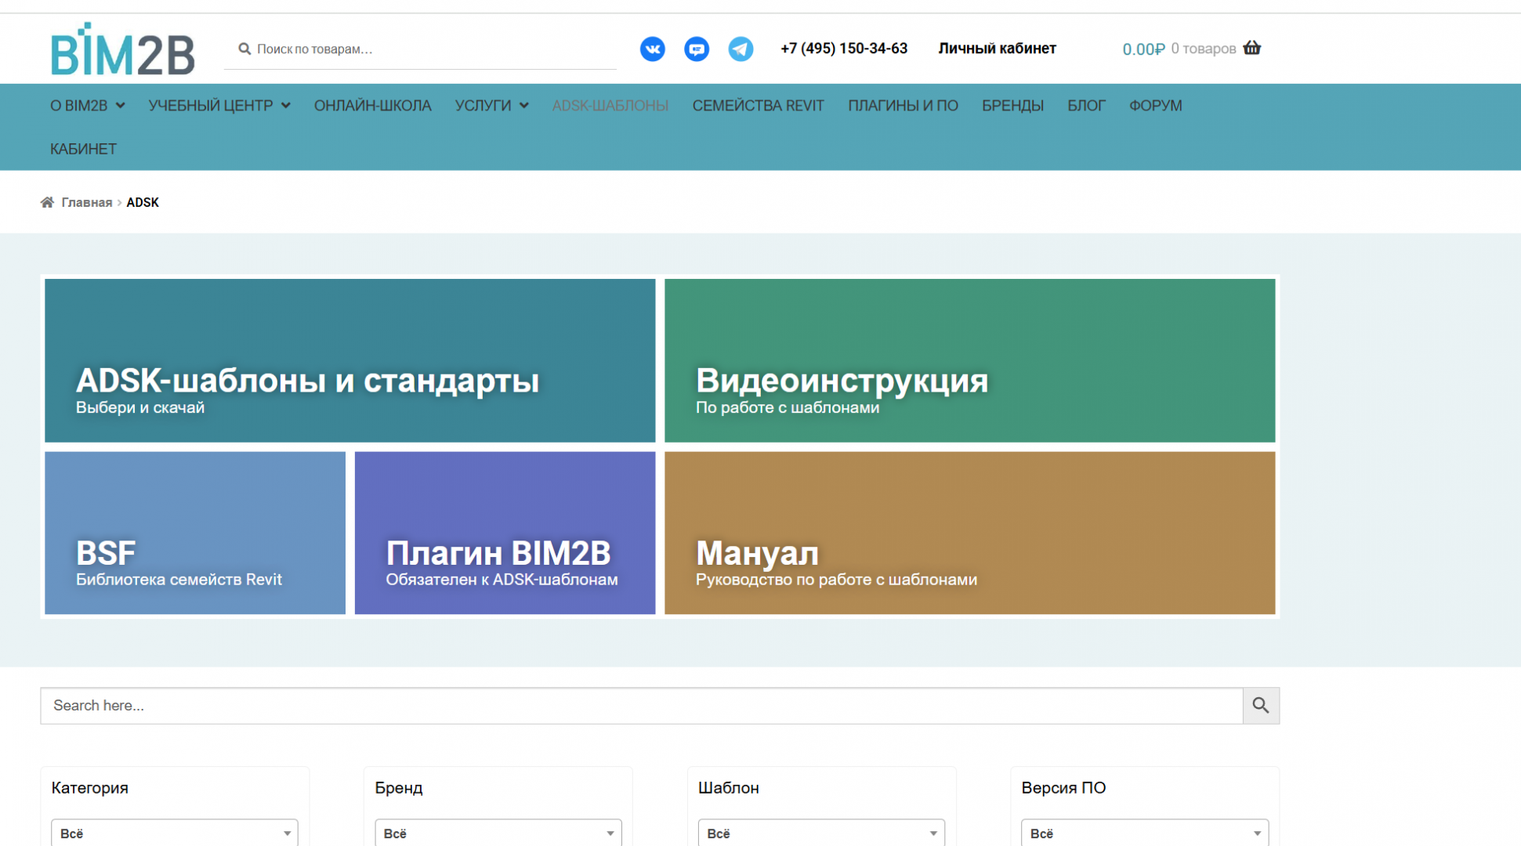This screenshot has width=1521, height=846.
Task: Click the home icon in breadcrumbs
Action: coord(47,202)
